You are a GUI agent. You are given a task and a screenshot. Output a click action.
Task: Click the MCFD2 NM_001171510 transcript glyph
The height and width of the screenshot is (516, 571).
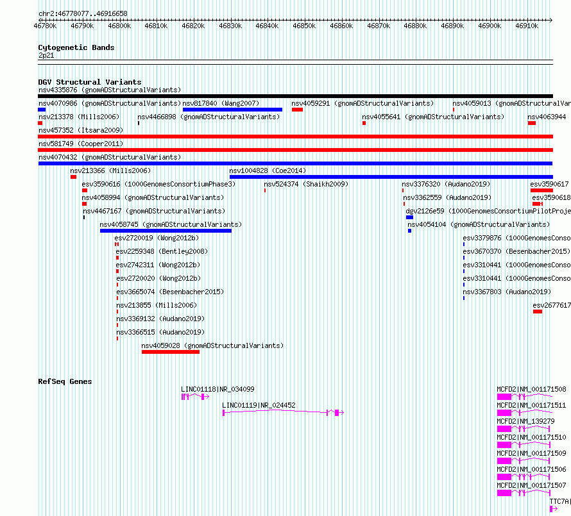[524, 445]
